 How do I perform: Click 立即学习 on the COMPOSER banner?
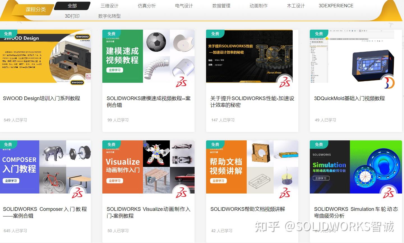point(11,181)
